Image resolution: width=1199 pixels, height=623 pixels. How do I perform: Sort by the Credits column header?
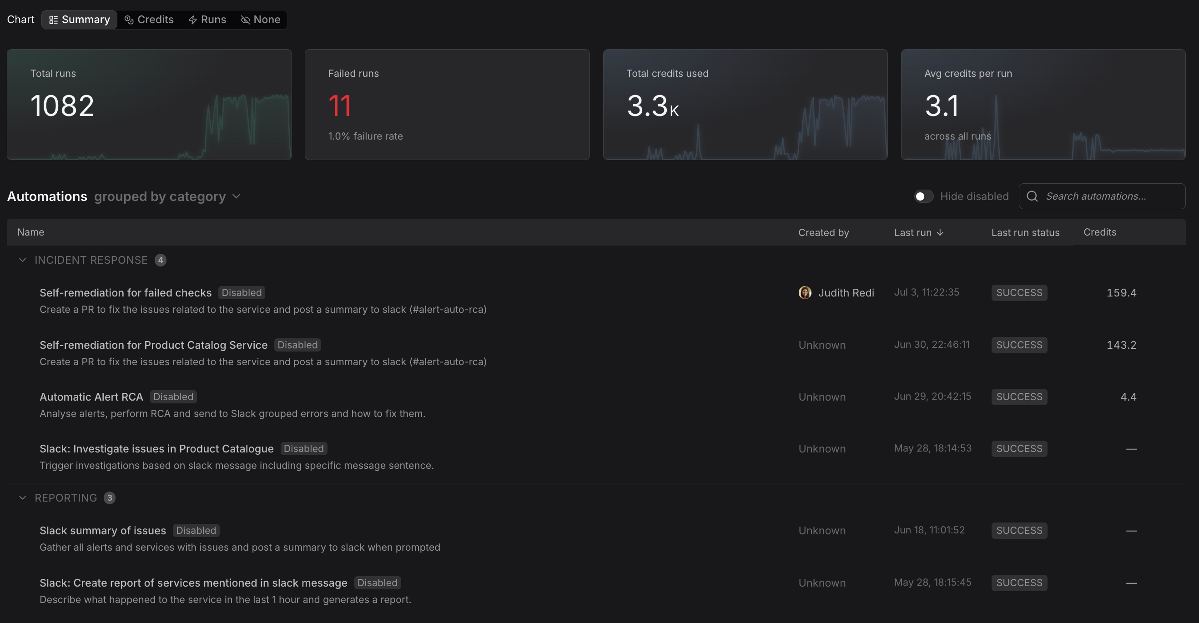(1099, 232)
